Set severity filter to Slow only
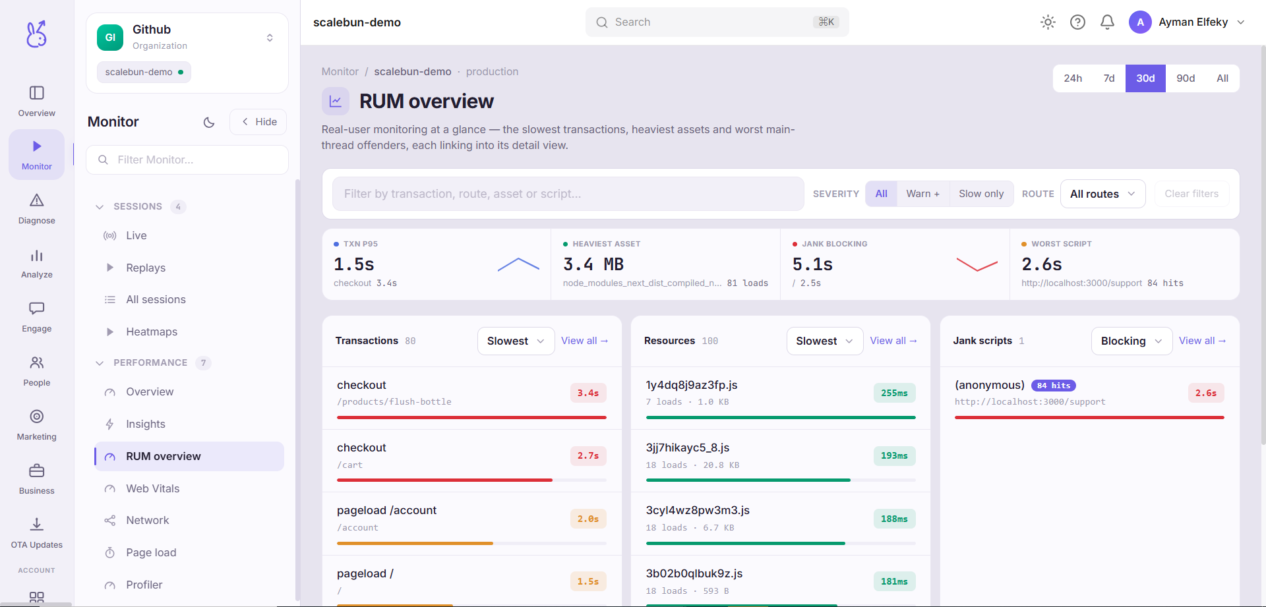Viewport: 1266px width, 607px height. click(981, 194)
